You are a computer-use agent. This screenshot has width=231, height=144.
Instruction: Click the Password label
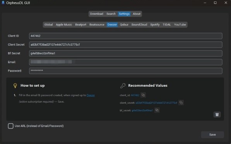tap(15, 71)
